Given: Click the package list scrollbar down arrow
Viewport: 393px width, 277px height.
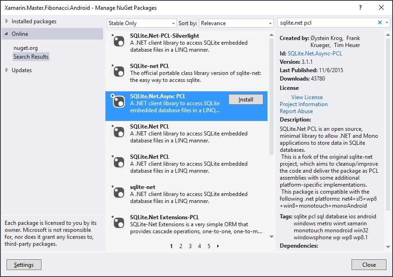Looking at the screenshot, I should pos(271,236).
